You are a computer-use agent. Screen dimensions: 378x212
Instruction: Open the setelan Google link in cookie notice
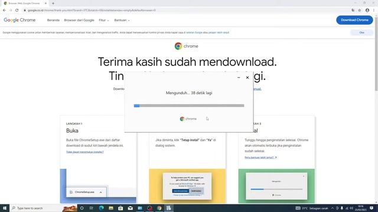(x=194, y=32)
